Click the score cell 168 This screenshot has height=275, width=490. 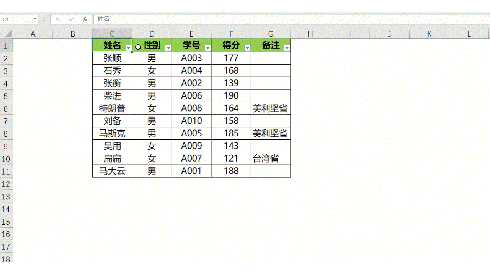231,71
